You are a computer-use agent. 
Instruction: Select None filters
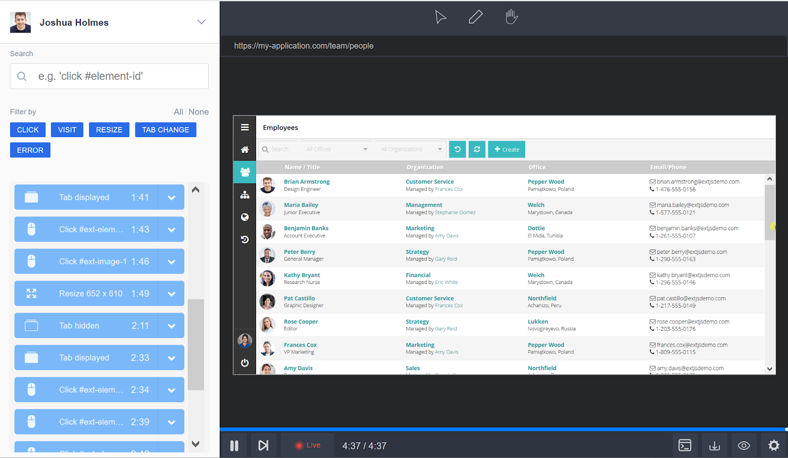coord(198,112)
